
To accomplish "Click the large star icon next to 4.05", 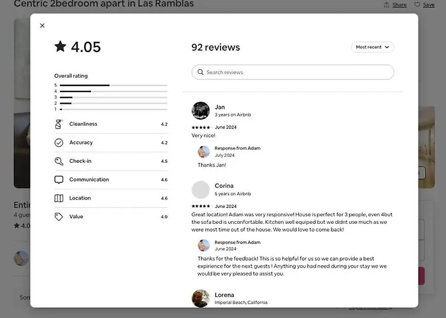I will pos(61,46).
